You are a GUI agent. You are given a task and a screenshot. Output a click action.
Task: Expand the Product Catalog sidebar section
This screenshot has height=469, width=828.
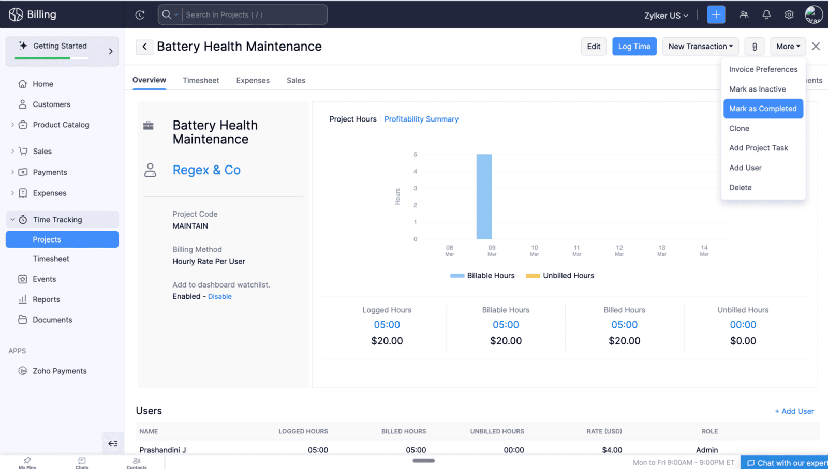coord(12,125)
